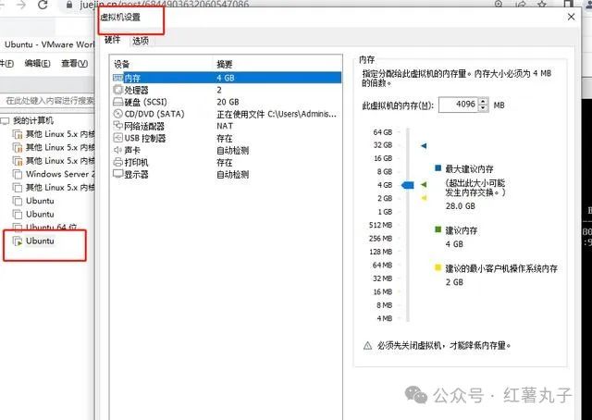Click the 处理器 processor icon
Image resolution: width=592 pixels, height=420 pixels.
(x=117, y=90)
